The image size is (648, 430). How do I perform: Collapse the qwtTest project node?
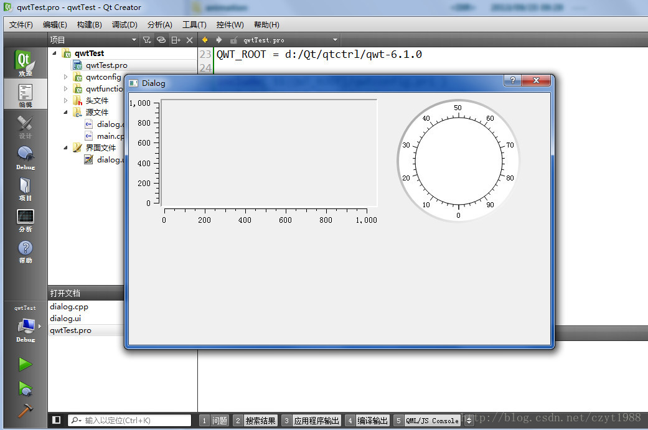pos(55,54)
